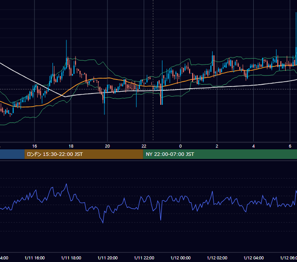
Task: Click the 1/12 00:00 time label
Action: 180,258
